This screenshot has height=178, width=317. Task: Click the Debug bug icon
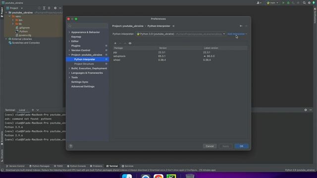tap(288, 3)
